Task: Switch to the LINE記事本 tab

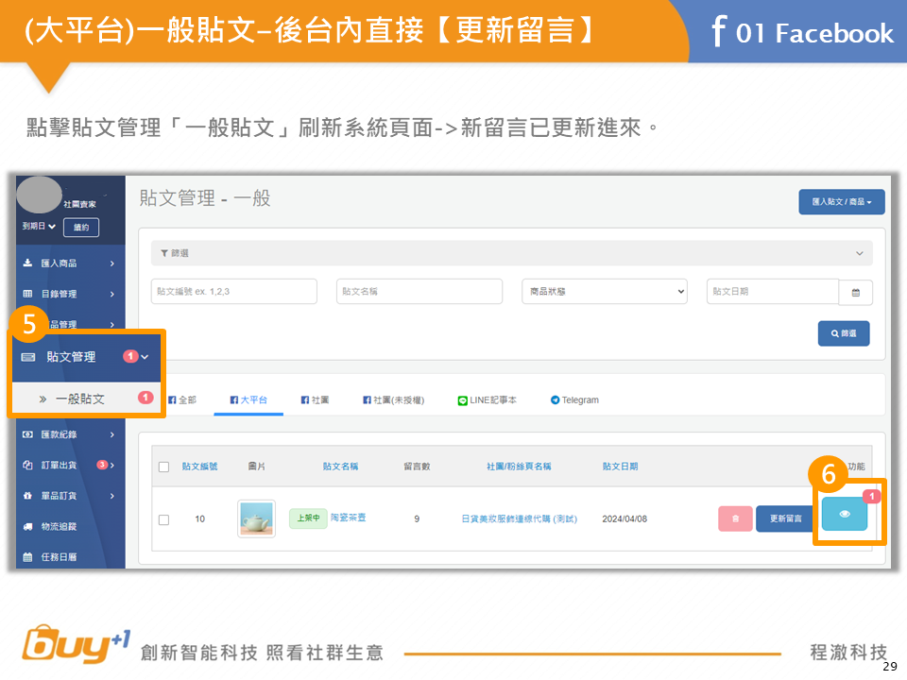Action: click(x=487, y=400)
